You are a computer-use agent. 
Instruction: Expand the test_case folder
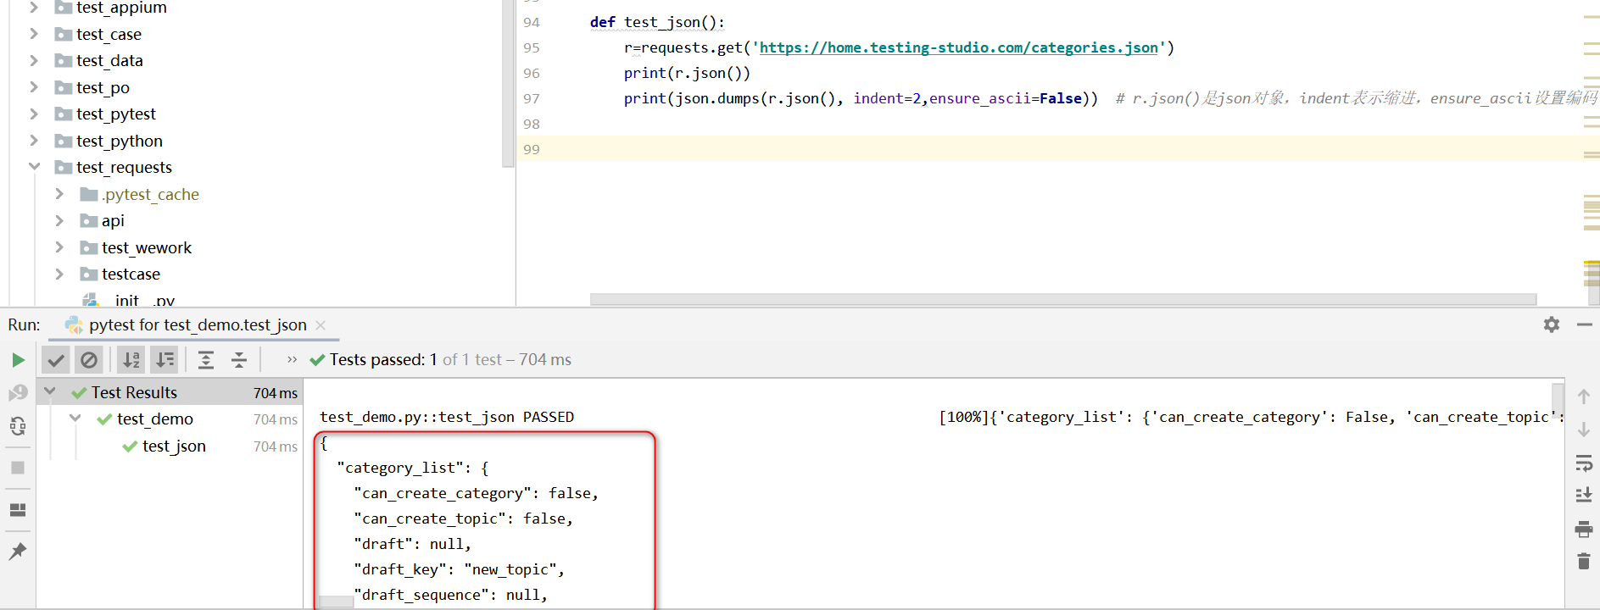34,34
